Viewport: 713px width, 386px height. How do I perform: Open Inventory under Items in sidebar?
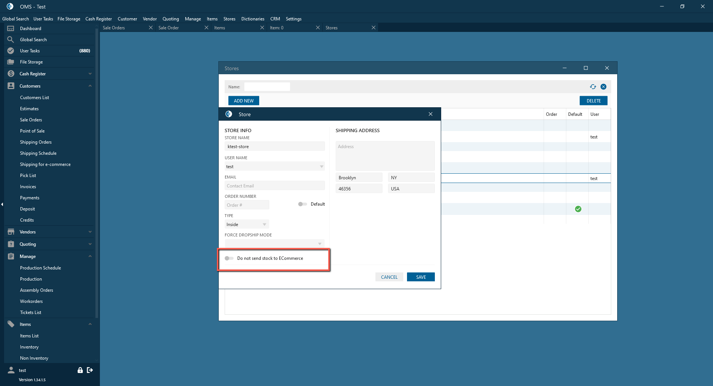[29, 347]
